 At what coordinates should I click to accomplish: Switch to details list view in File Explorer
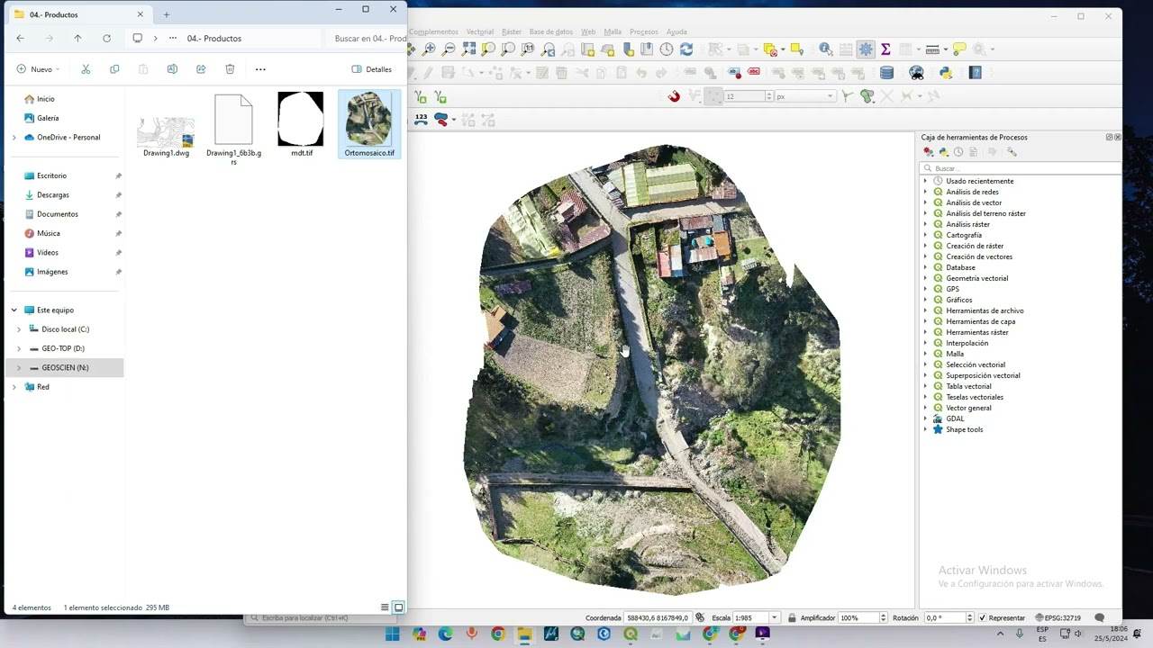pos(385,607)
